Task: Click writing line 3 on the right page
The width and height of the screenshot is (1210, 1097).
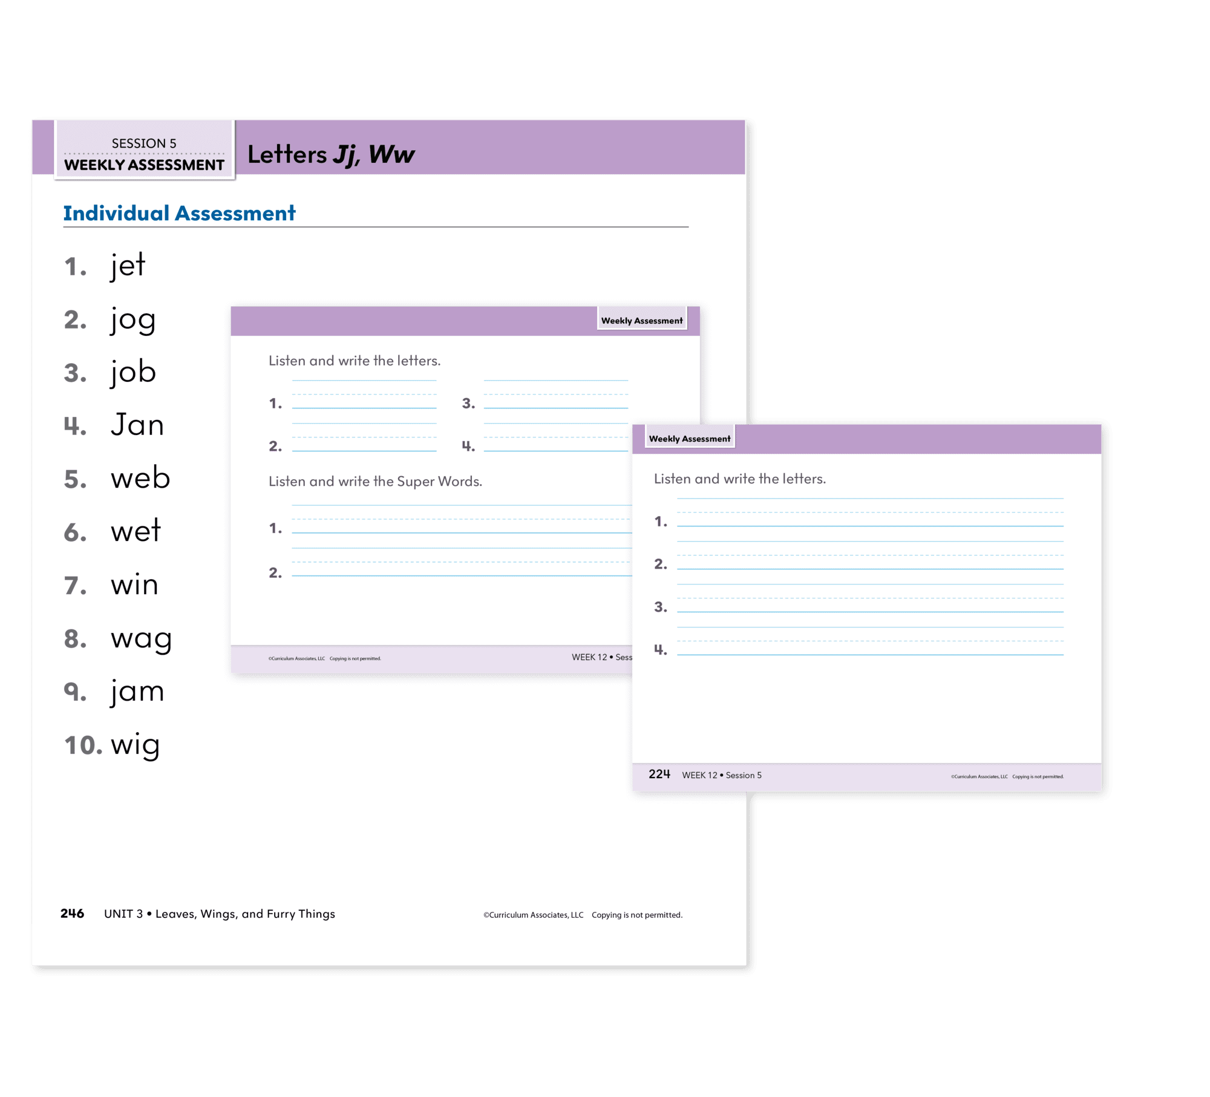Action: pyautogui.click(x=871, y=598)
